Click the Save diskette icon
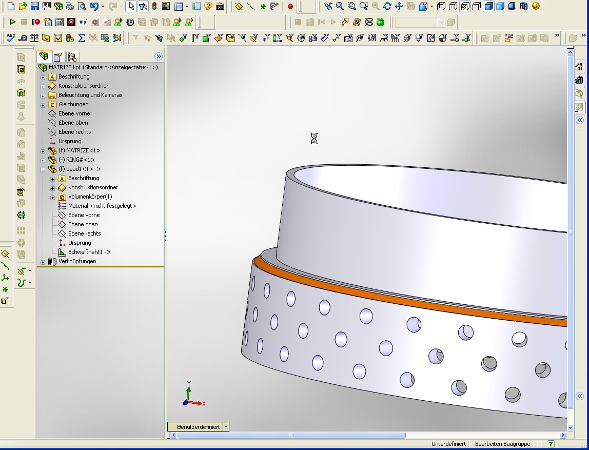This screenshot has width=589, height=450. point(34,7)
